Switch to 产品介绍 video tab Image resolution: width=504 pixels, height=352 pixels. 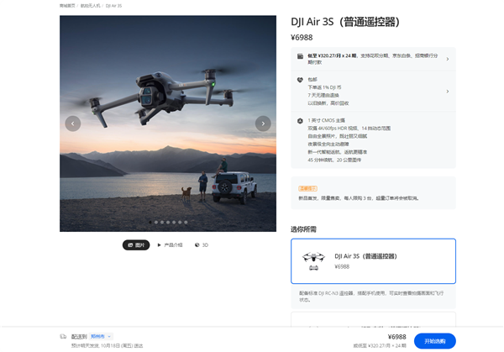pos(170,245)
